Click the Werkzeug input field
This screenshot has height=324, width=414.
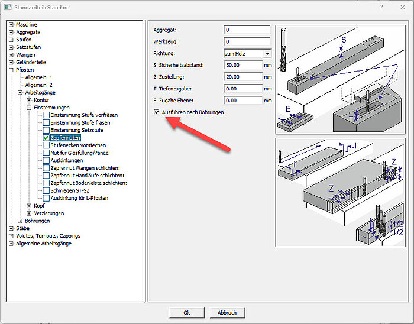point(247,42)
